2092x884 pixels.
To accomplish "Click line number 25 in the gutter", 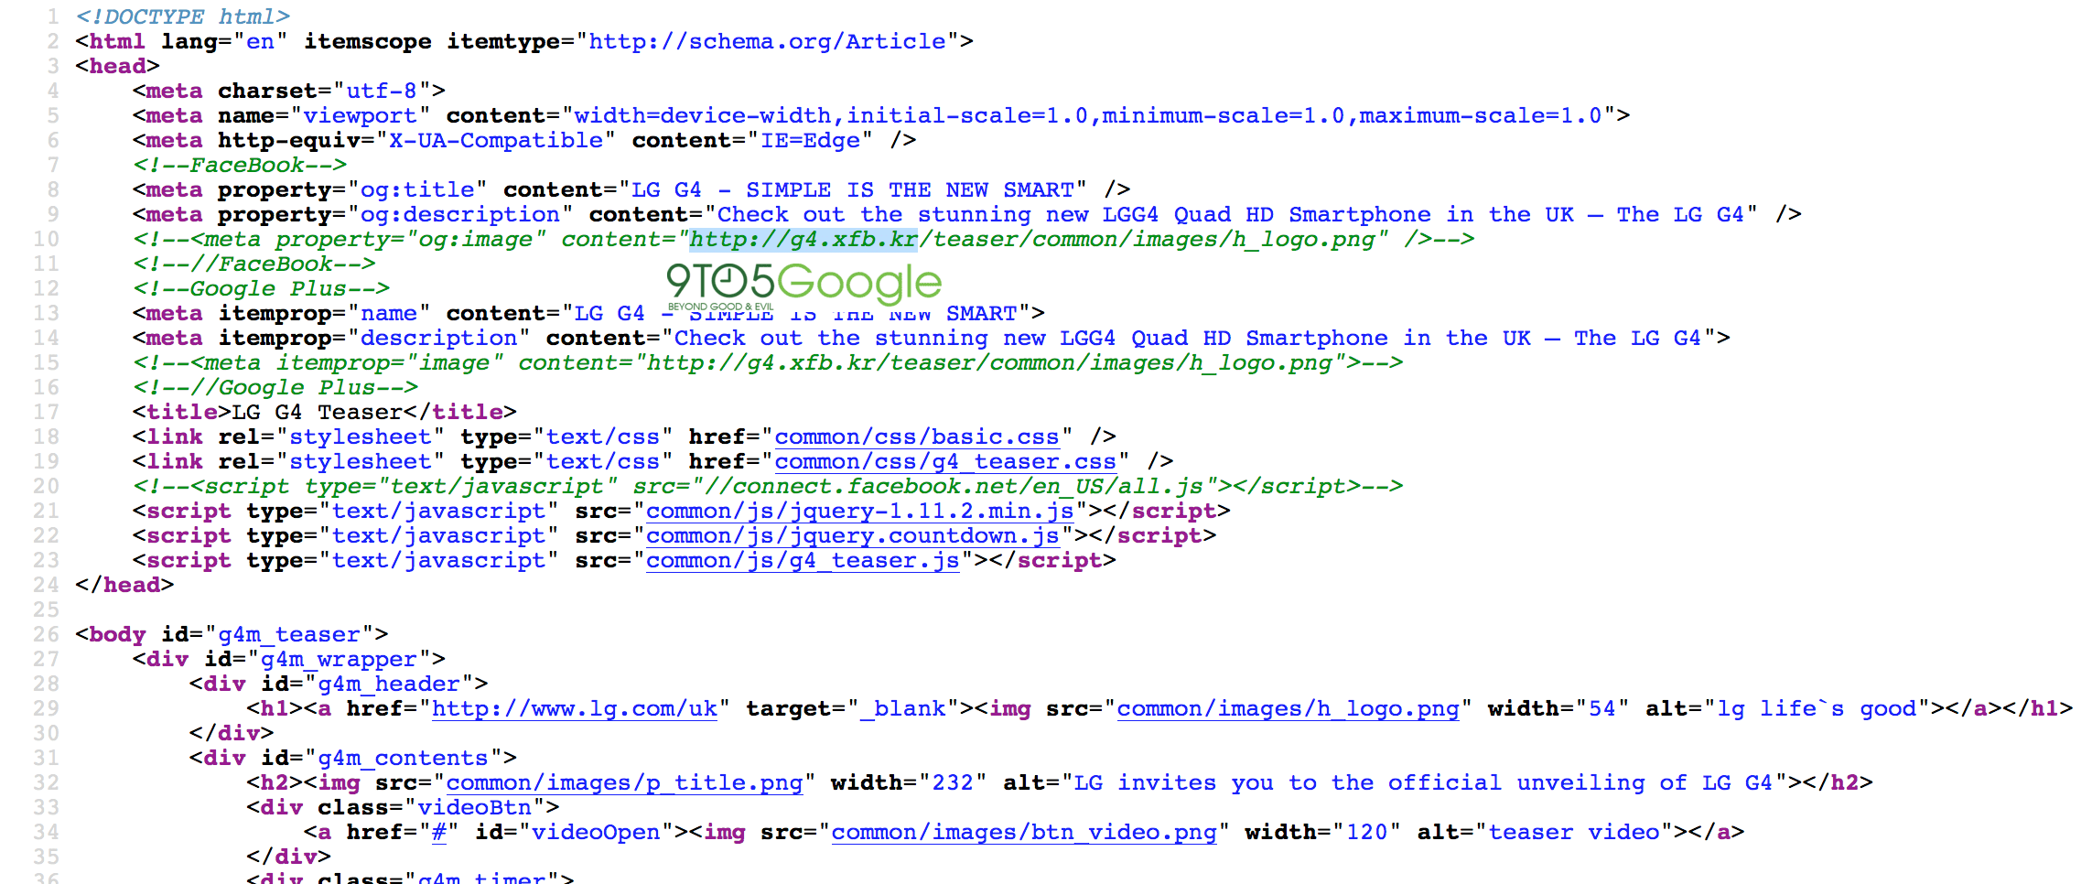I will pos(46,610).
